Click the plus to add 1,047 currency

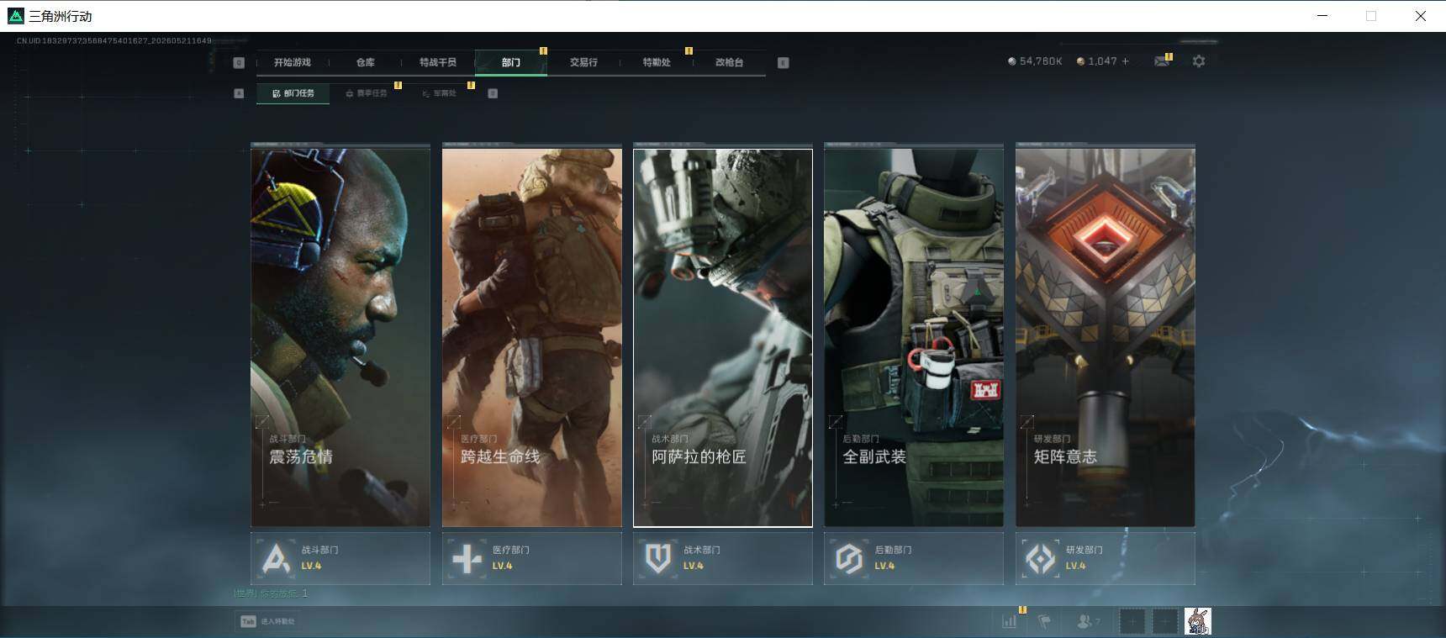coord(1126,61)
